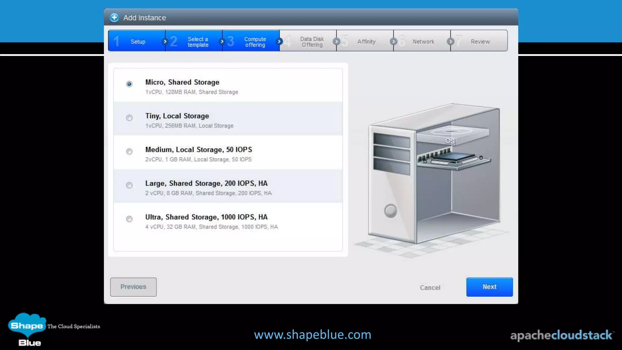
Task: Choose Large, Shared Storage, 200 IOPS radio
Action: pos(129,185)
